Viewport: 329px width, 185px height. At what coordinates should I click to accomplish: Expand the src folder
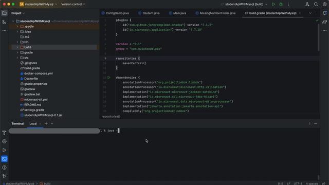[17, 58]
